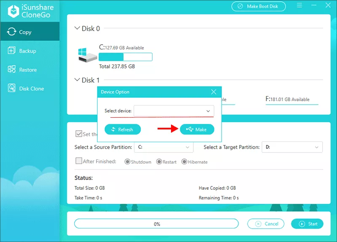The width and height of the screenshot is (337, 242).
Task: Toggle the 'Set the' checkbox
Action: [79, 134]
